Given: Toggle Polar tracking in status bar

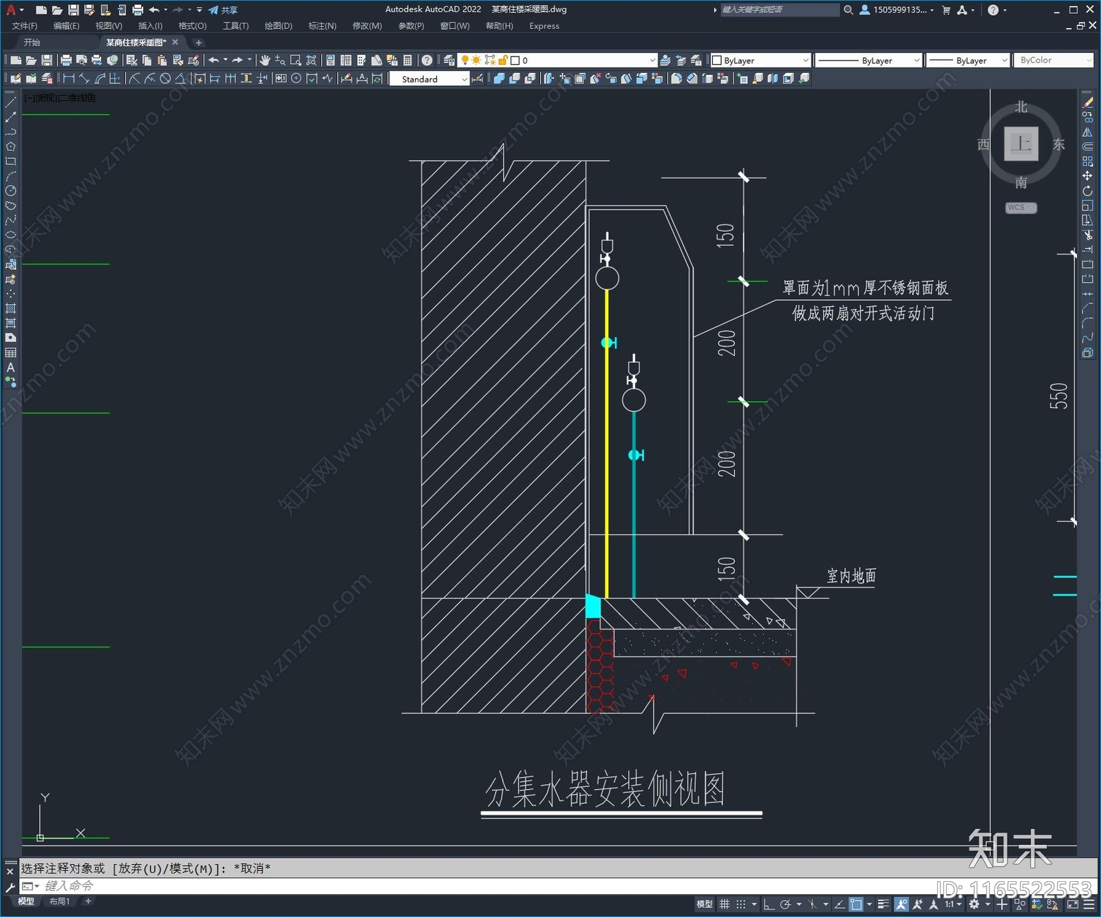Looking at the screenshot, I should (x=785, y=905).
